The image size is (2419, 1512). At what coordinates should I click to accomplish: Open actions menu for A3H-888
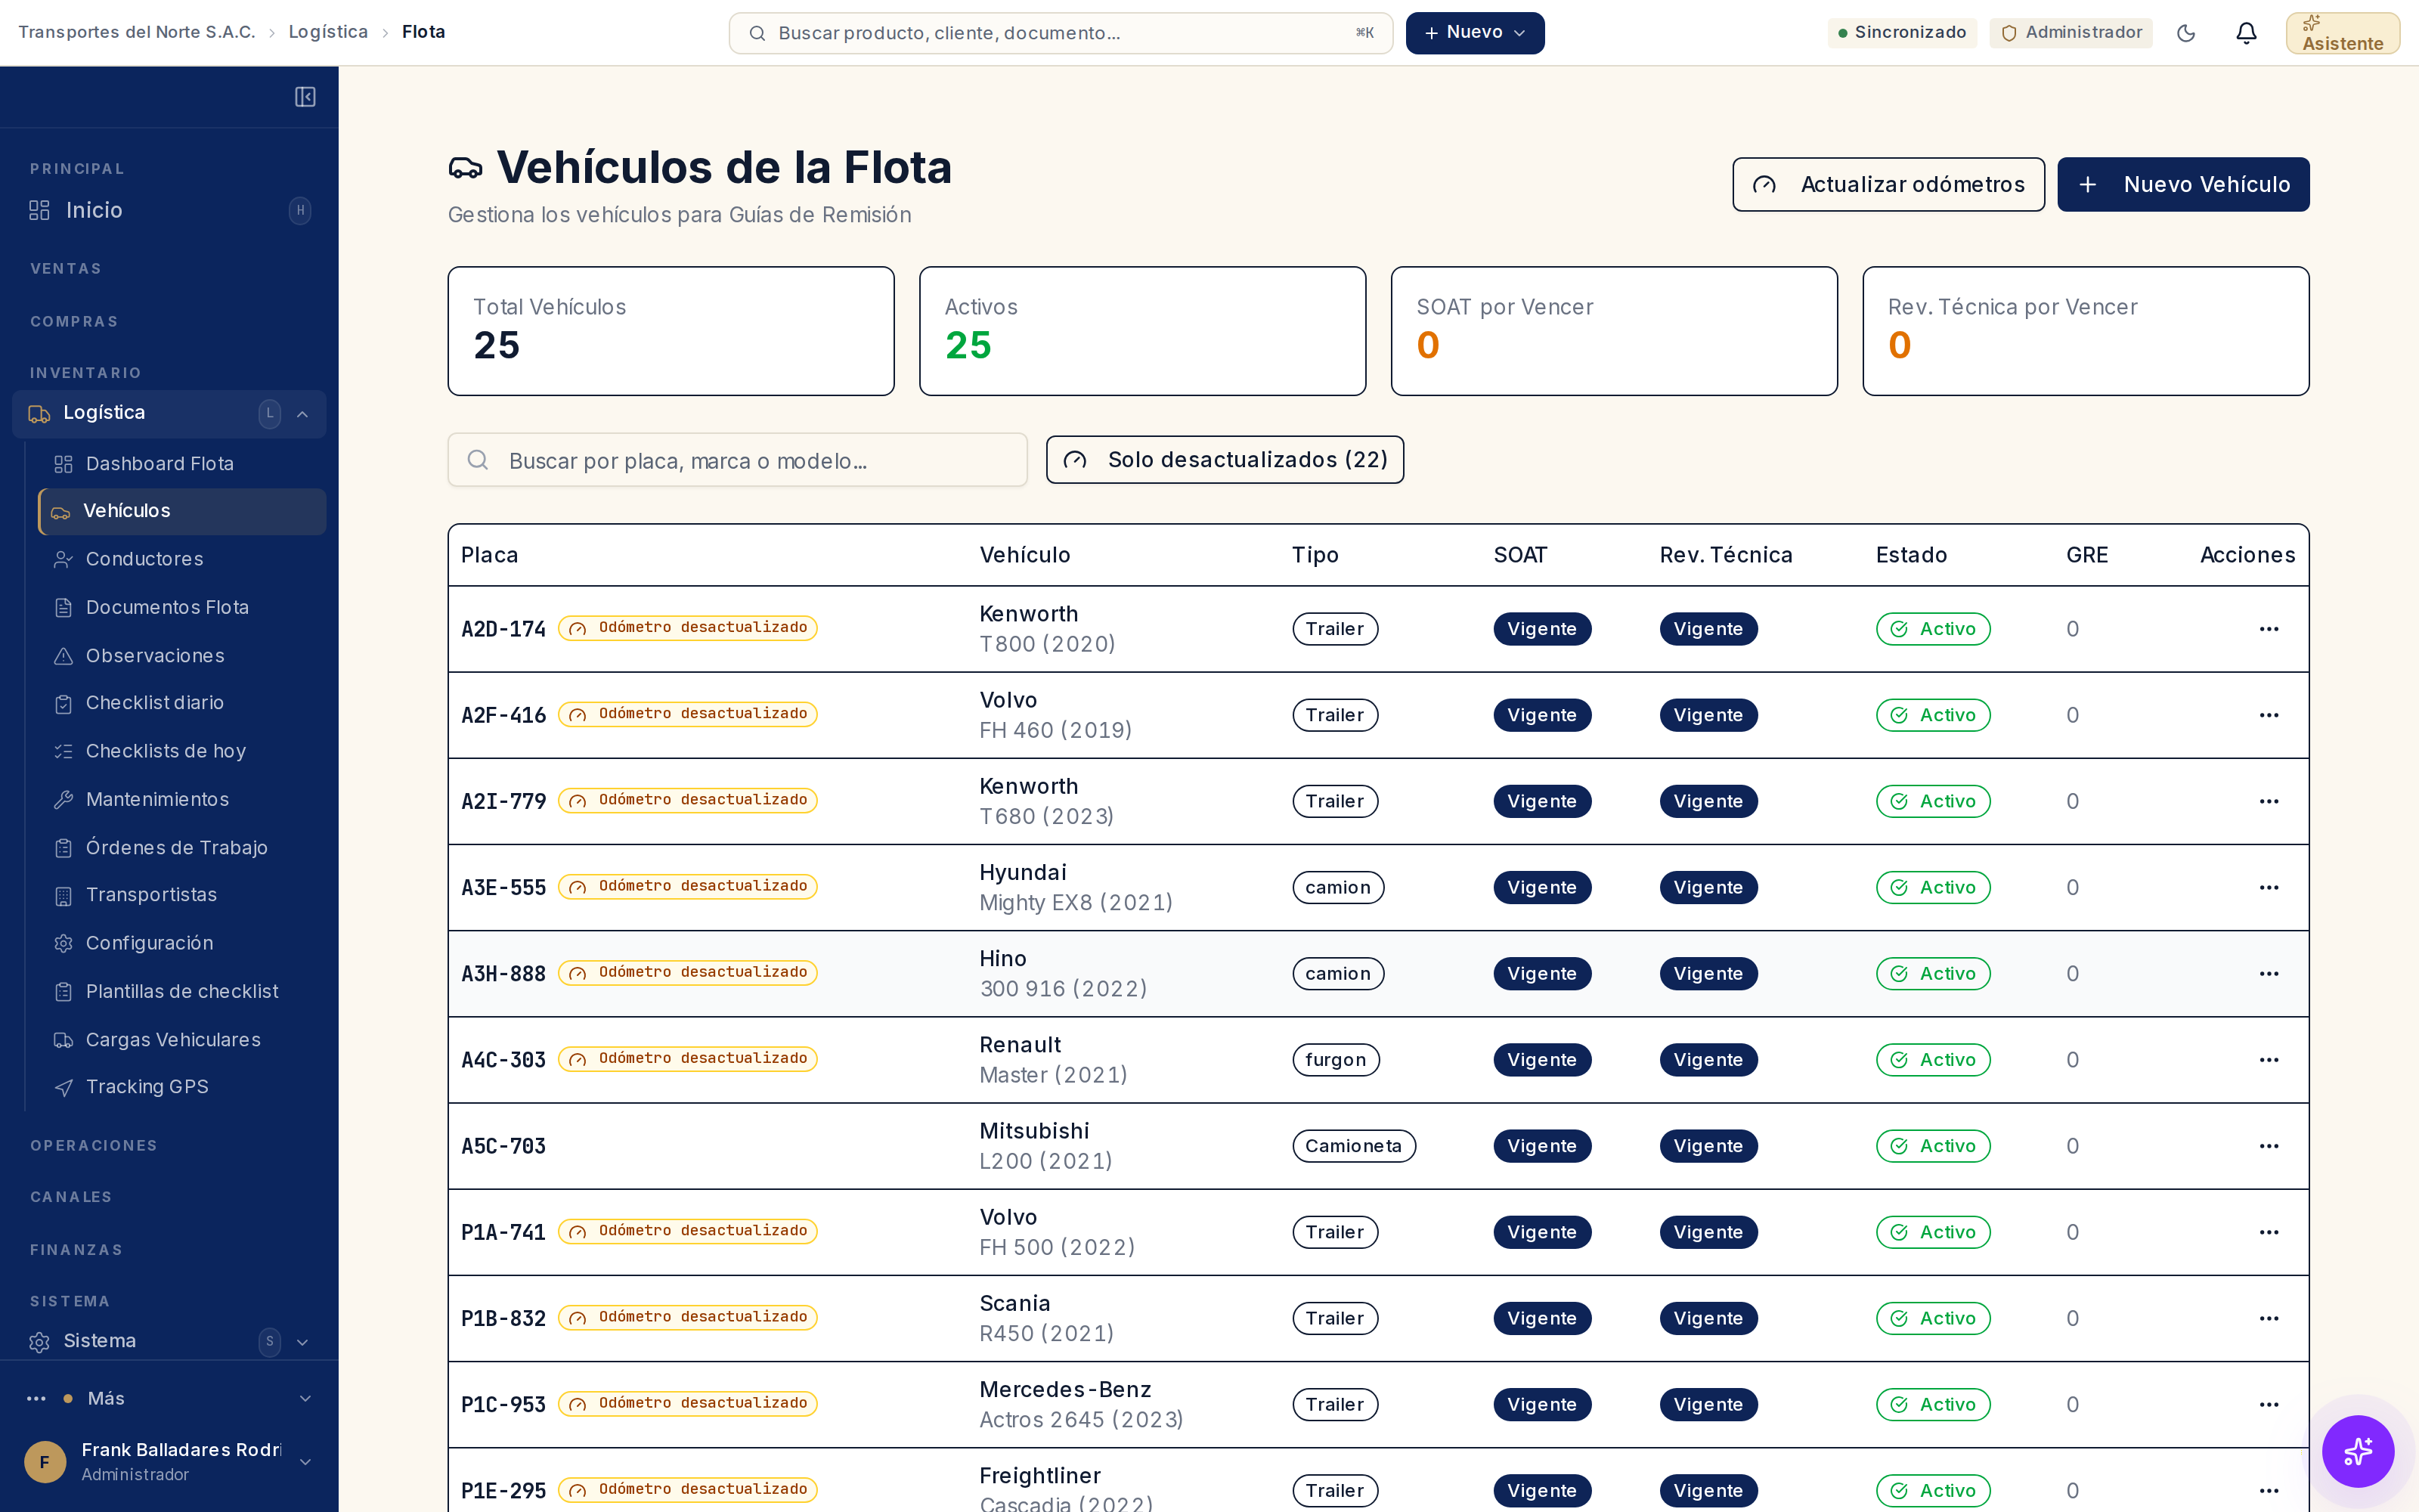(x=2269, y=974)
